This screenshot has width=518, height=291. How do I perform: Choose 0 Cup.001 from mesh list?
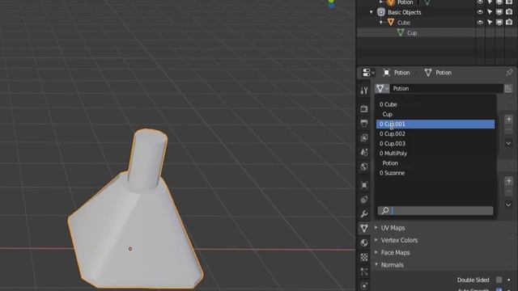[435, 124]
